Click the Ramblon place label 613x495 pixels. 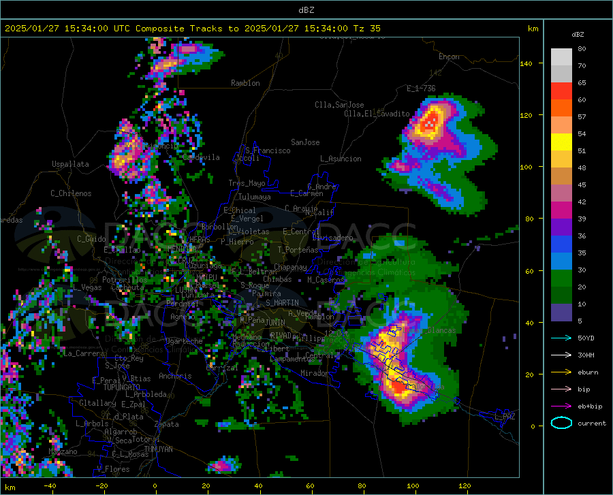[x=245, y=83]
